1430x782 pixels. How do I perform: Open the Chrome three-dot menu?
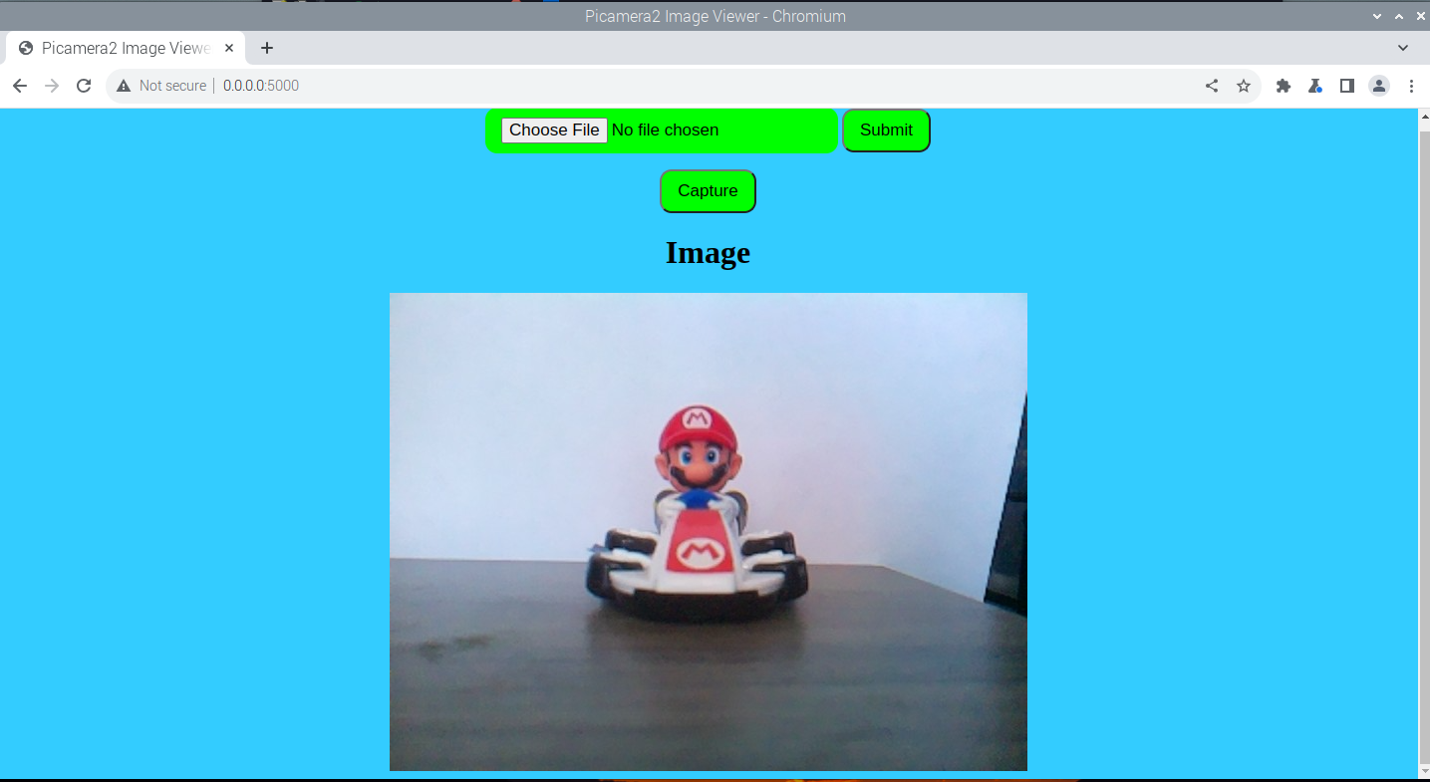(x=1412, y=86)
